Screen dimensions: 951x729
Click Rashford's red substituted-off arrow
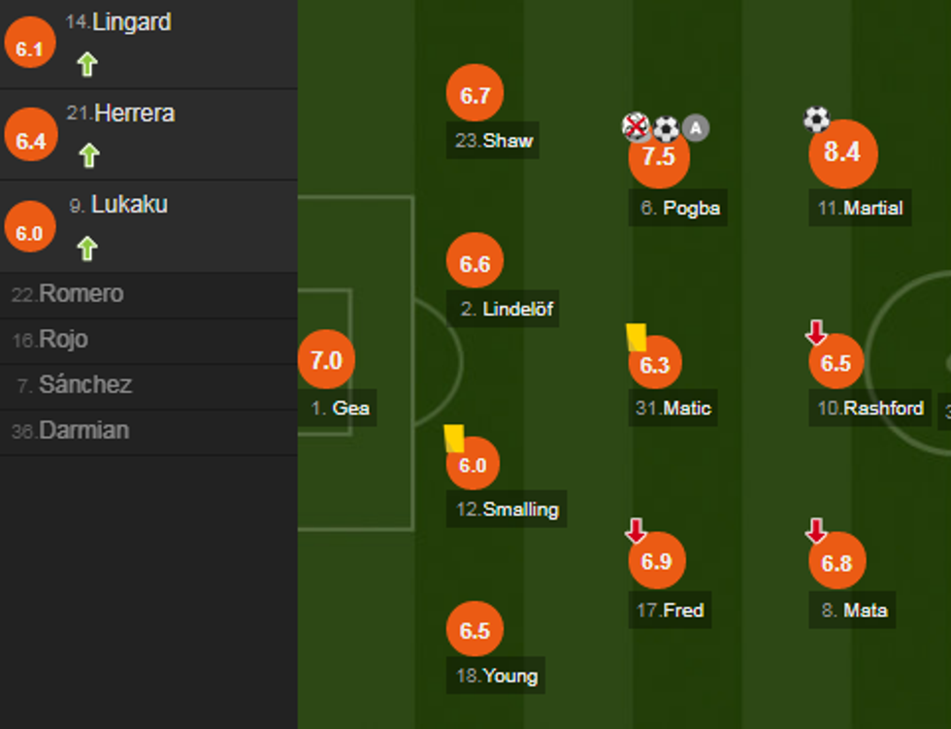816,334
